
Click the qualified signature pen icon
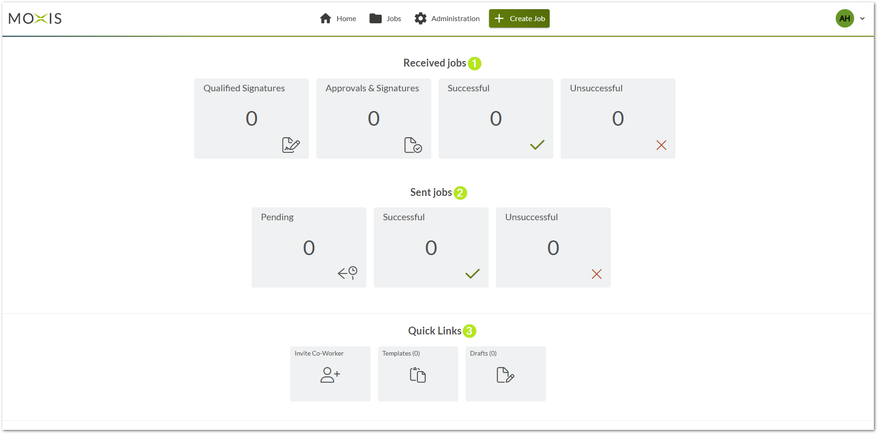point(291,145)
